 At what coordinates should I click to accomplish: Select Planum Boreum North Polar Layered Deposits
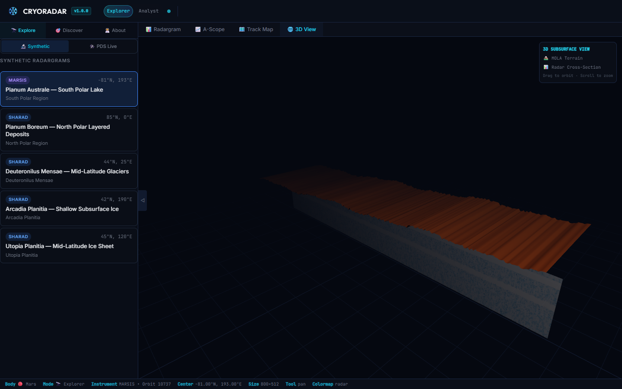tap(69, 131)
